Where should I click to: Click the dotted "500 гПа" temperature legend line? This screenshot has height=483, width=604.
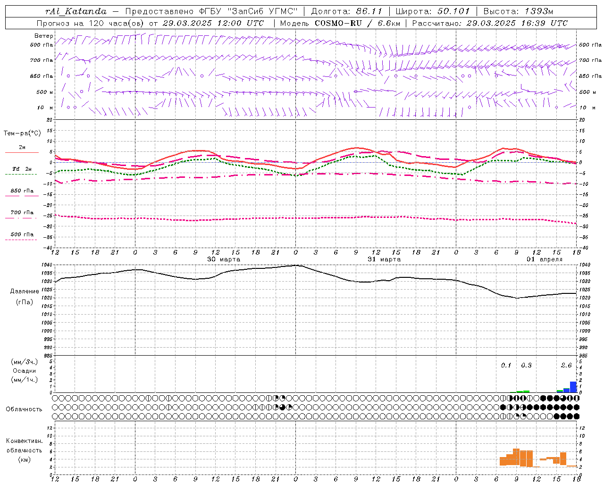pos(21,240)
